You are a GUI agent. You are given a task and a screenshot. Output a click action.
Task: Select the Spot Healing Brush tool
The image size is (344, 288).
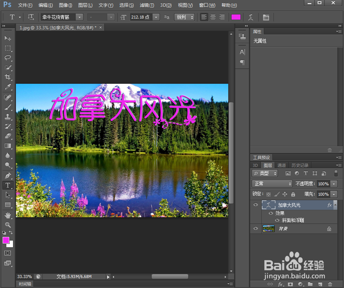point(8,97)
